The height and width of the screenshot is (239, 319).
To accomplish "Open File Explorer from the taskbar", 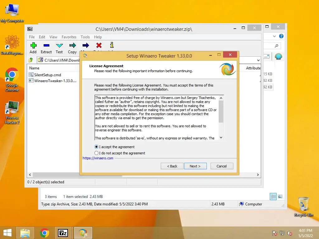I will pyautogui.click(x=25, y=233).
